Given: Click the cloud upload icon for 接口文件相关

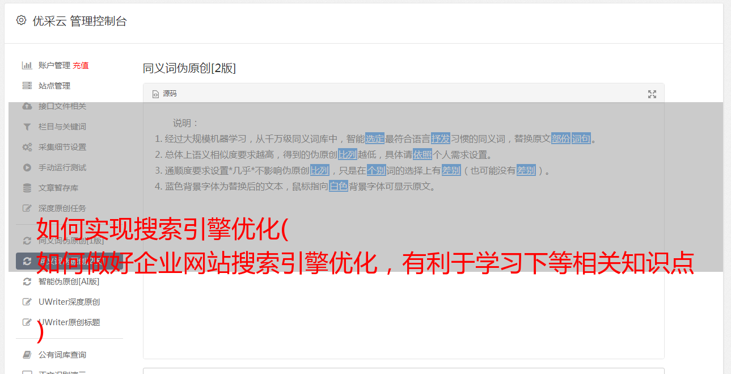Looking at the screenshot, I should (27, 106).
